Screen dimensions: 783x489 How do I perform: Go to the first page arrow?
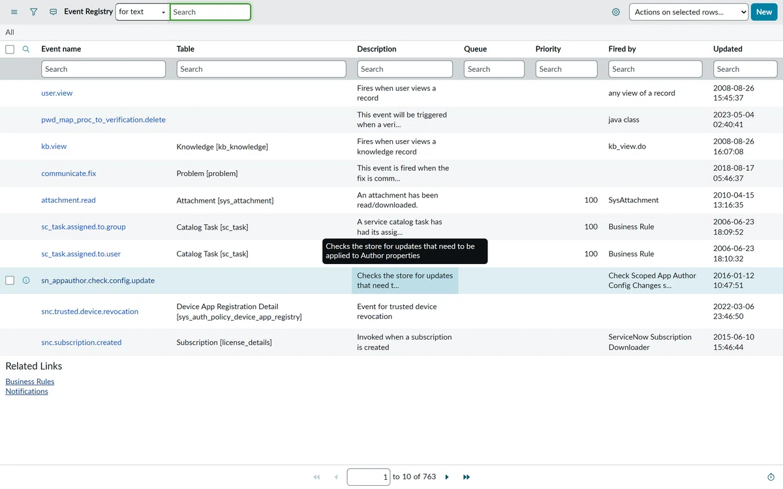click(316, 477)
